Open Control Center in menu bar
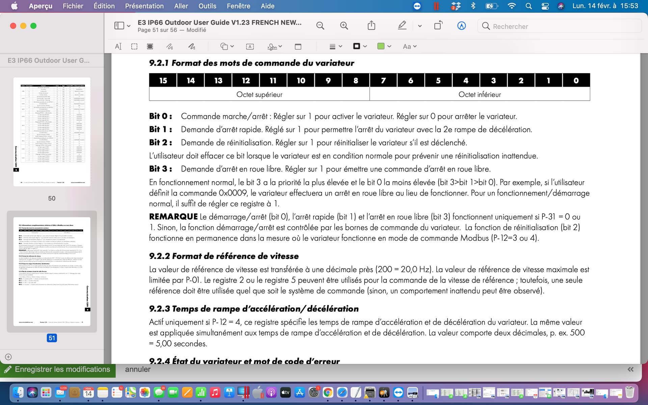Viewport: 648px width, 405px height. pos(545,6)
